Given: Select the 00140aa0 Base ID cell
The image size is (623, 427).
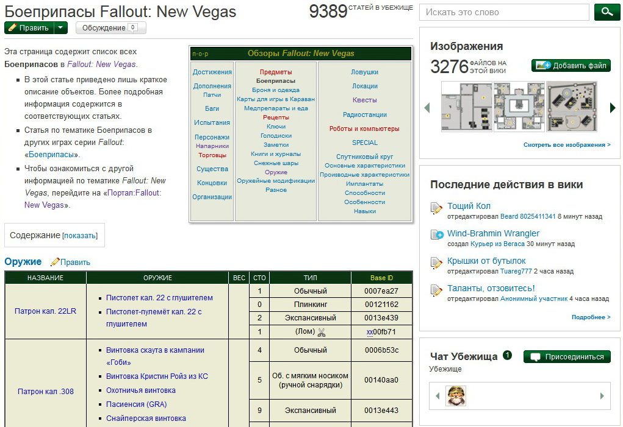Looking at the screenshot, I should [381, 380].
